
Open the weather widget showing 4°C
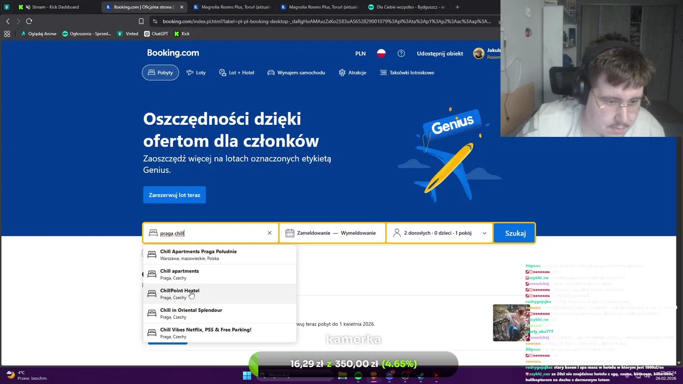(27, 375)
